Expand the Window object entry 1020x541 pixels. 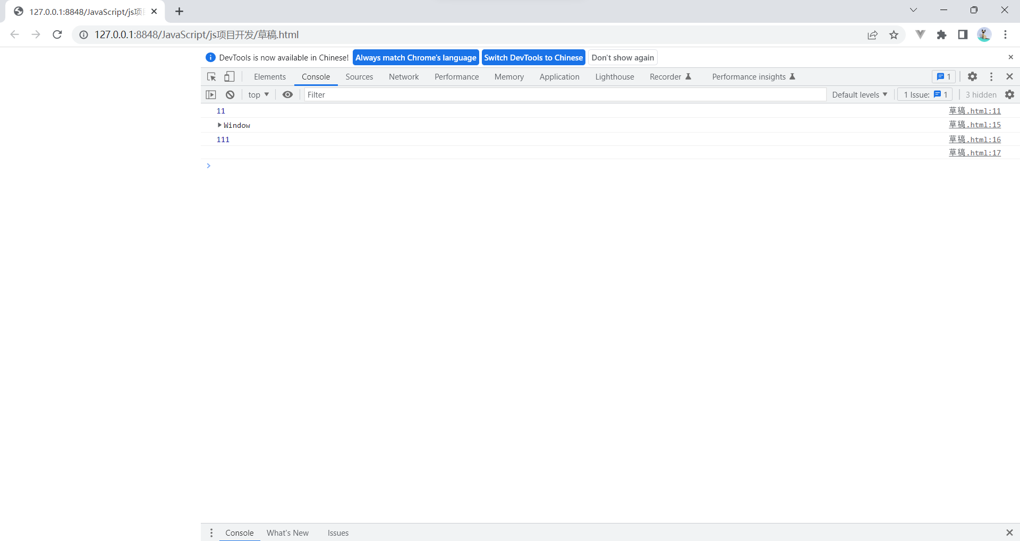coord(219,125)
